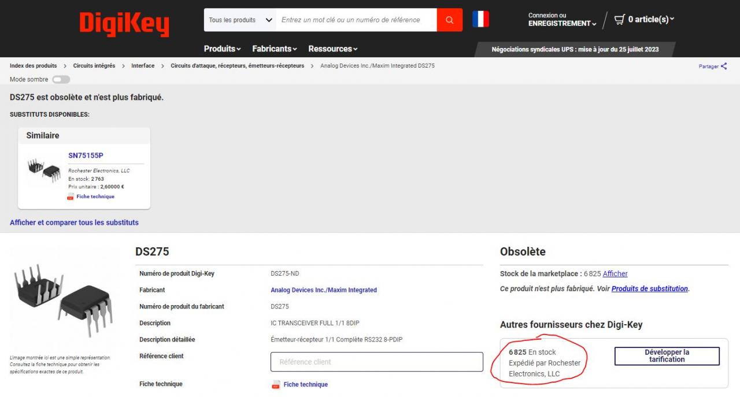Expand the 0 article(s) cart dropdown
This screenshot has width=740, height=397.
point(652,20)
